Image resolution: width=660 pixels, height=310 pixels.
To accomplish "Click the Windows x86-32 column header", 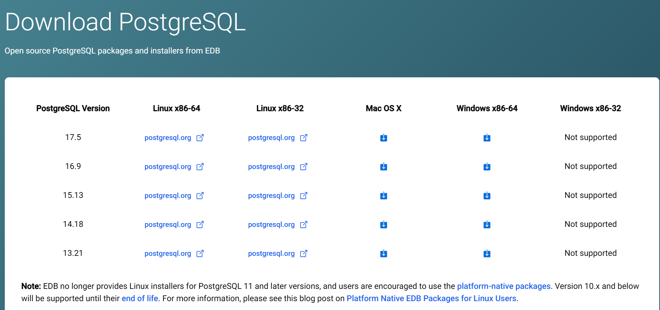I will click(x=590, y=108).
